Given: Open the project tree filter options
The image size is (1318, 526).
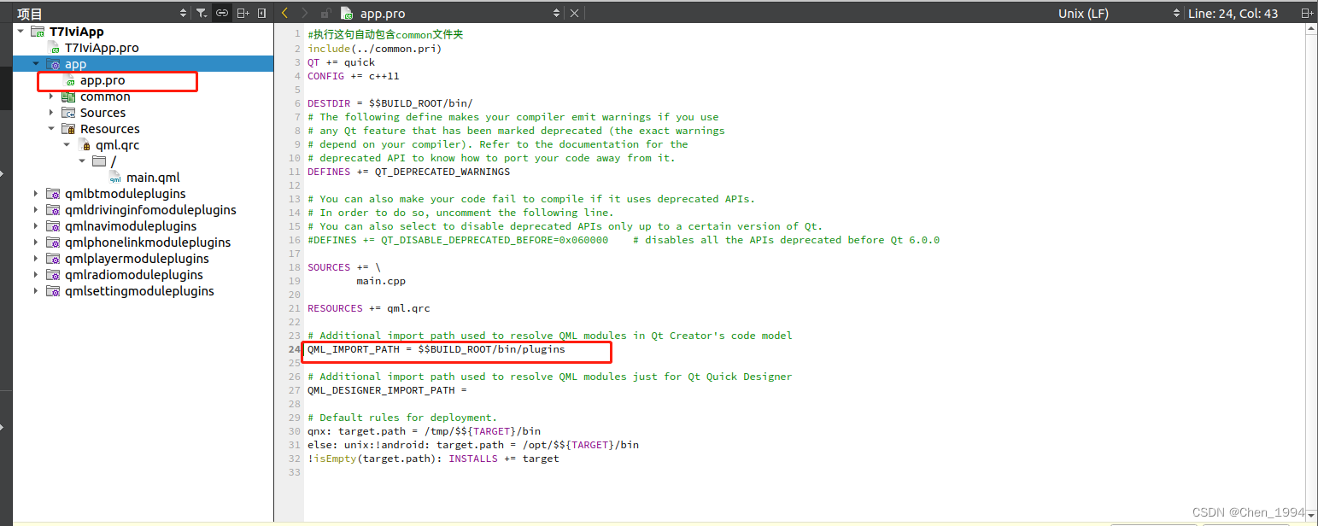Looking at the screenshot, I should [202, 13].
